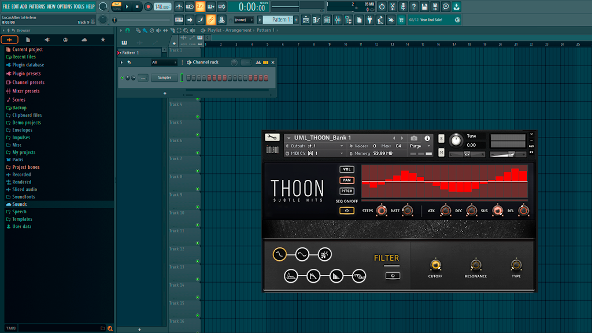Open the THOON wrench settings icon
Viewport: 592px width, 333px height.
point(272,138)
